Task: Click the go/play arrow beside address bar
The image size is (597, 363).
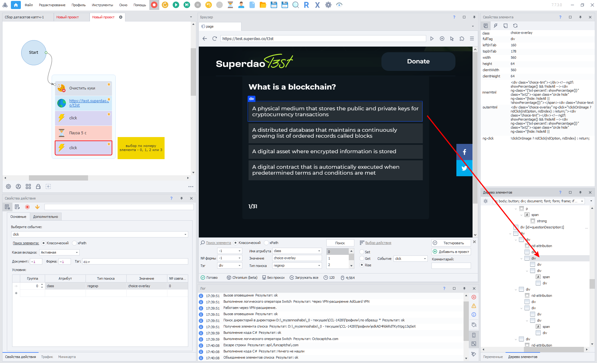Action: pos(432,39)
